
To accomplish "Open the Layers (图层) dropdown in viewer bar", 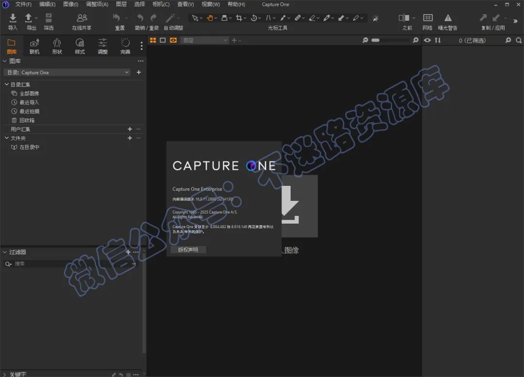I will click(205, 40).
